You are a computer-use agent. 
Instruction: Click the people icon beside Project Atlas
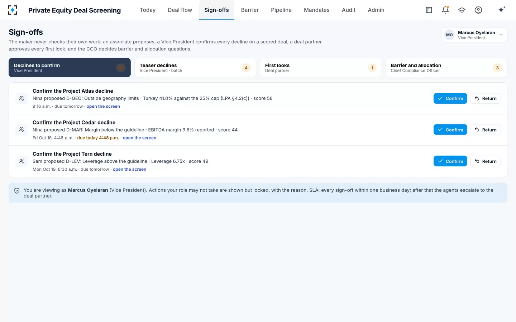[21, 98]
